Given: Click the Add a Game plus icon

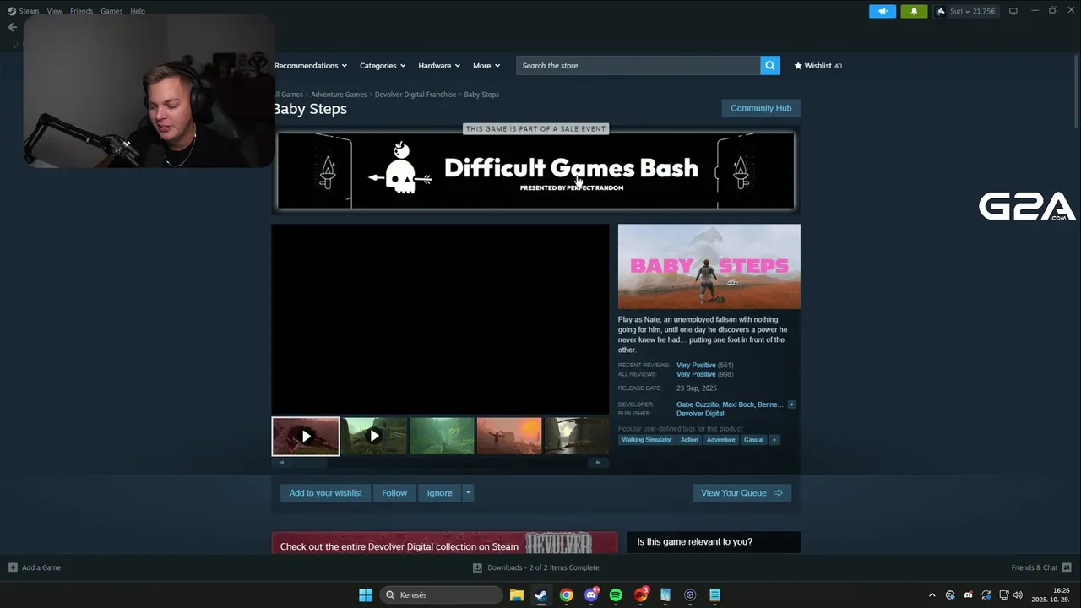Looking at the screenshot, I should [x=13, y=567].
